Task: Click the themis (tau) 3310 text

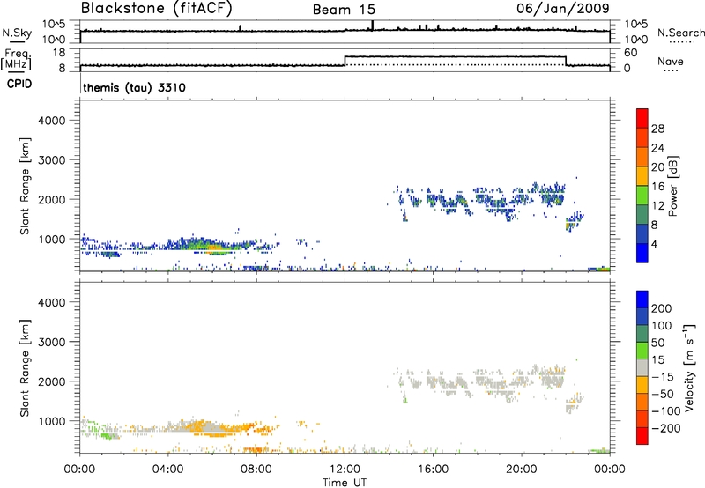Action: pyautogui.click(x=135, y=87)
